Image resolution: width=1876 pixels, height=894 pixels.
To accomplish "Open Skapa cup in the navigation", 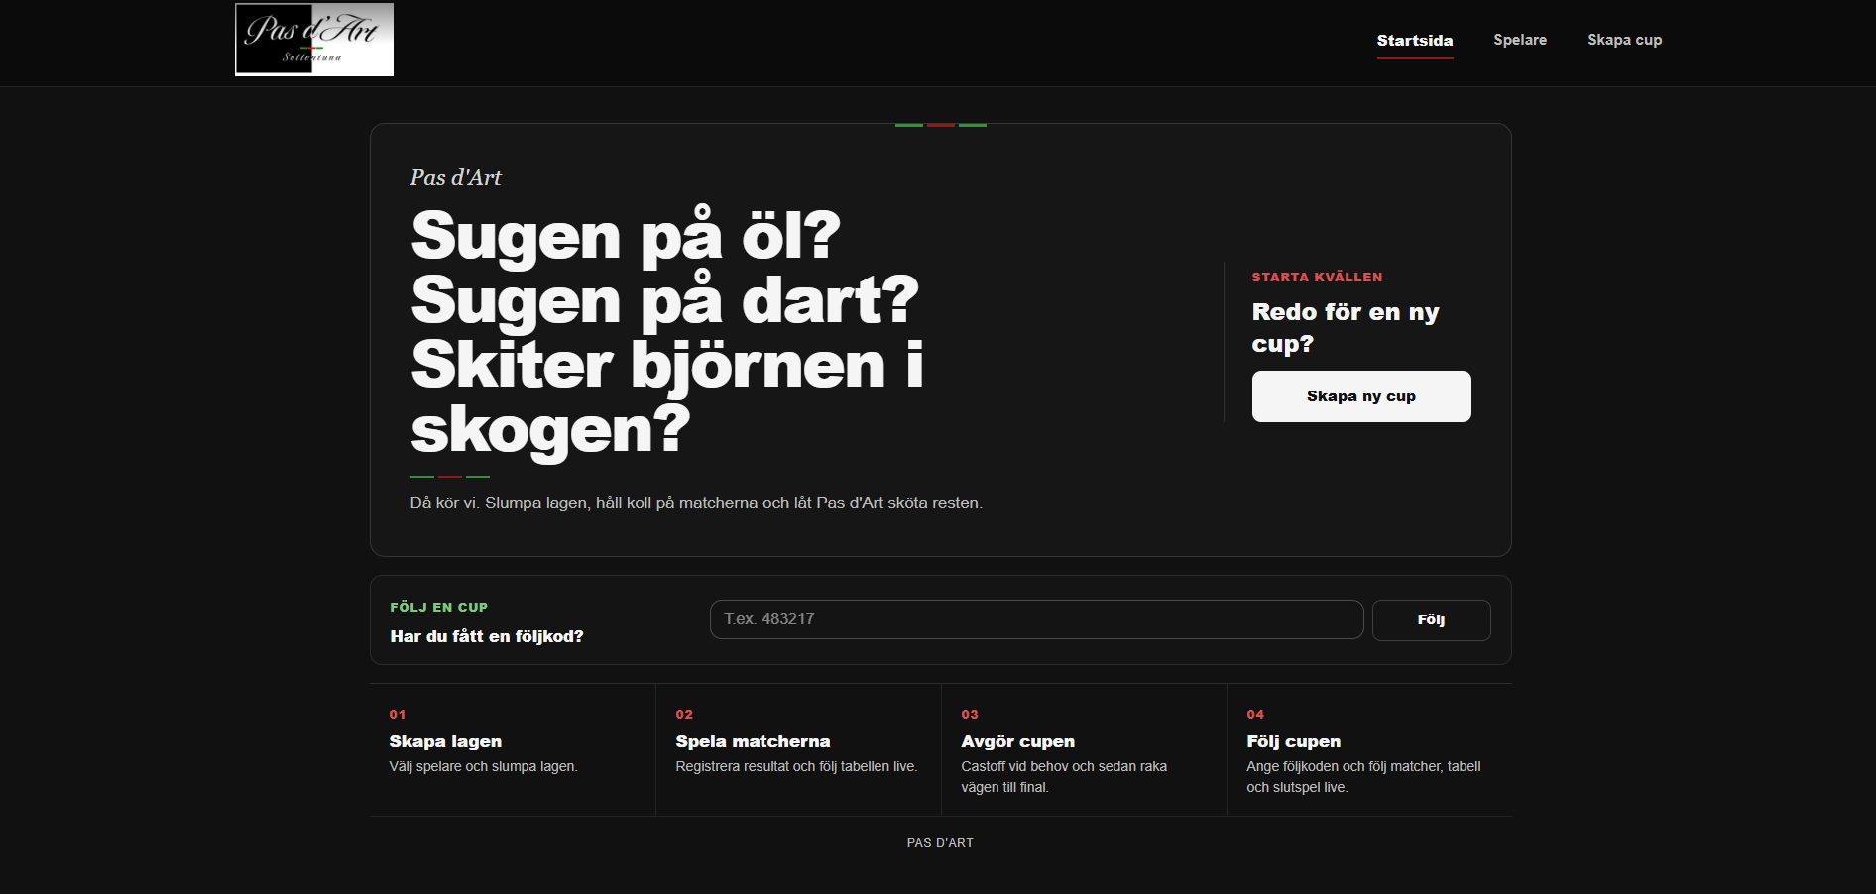I will pos(1624,40).
